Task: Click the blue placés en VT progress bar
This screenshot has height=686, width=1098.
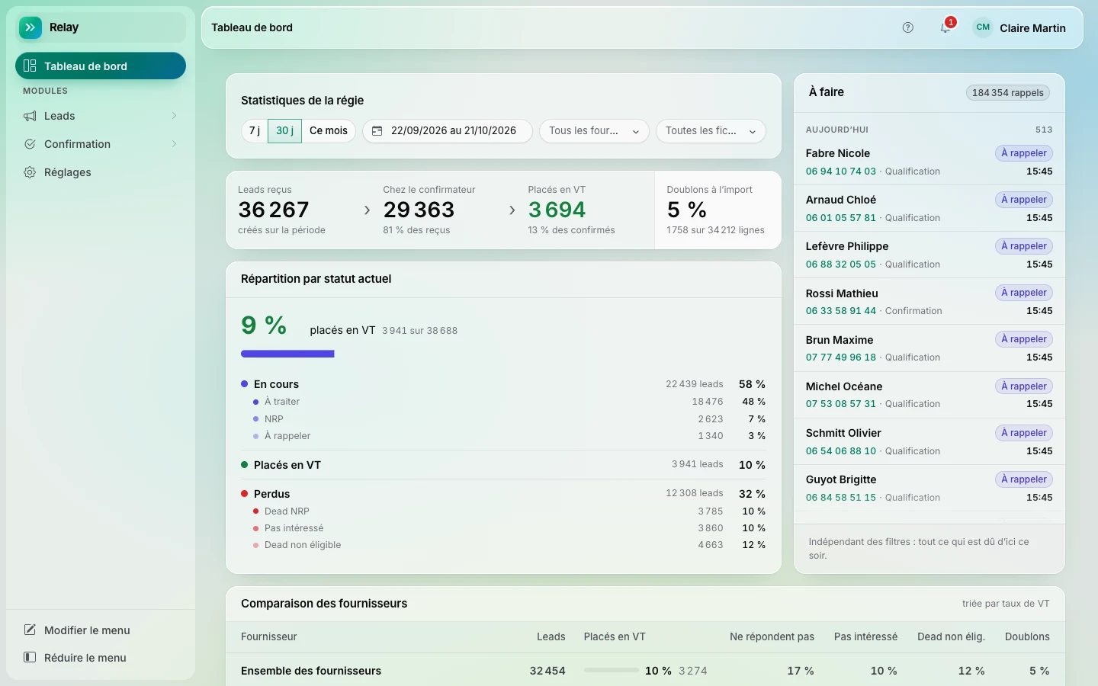Action: (x=287, y=354)
